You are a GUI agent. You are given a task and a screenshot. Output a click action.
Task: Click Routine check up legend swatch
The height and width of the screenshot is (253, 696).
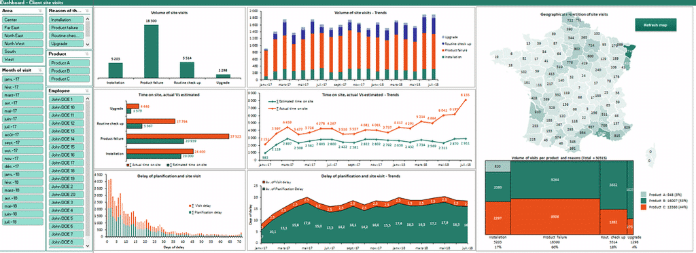click(x=442, y=44)
